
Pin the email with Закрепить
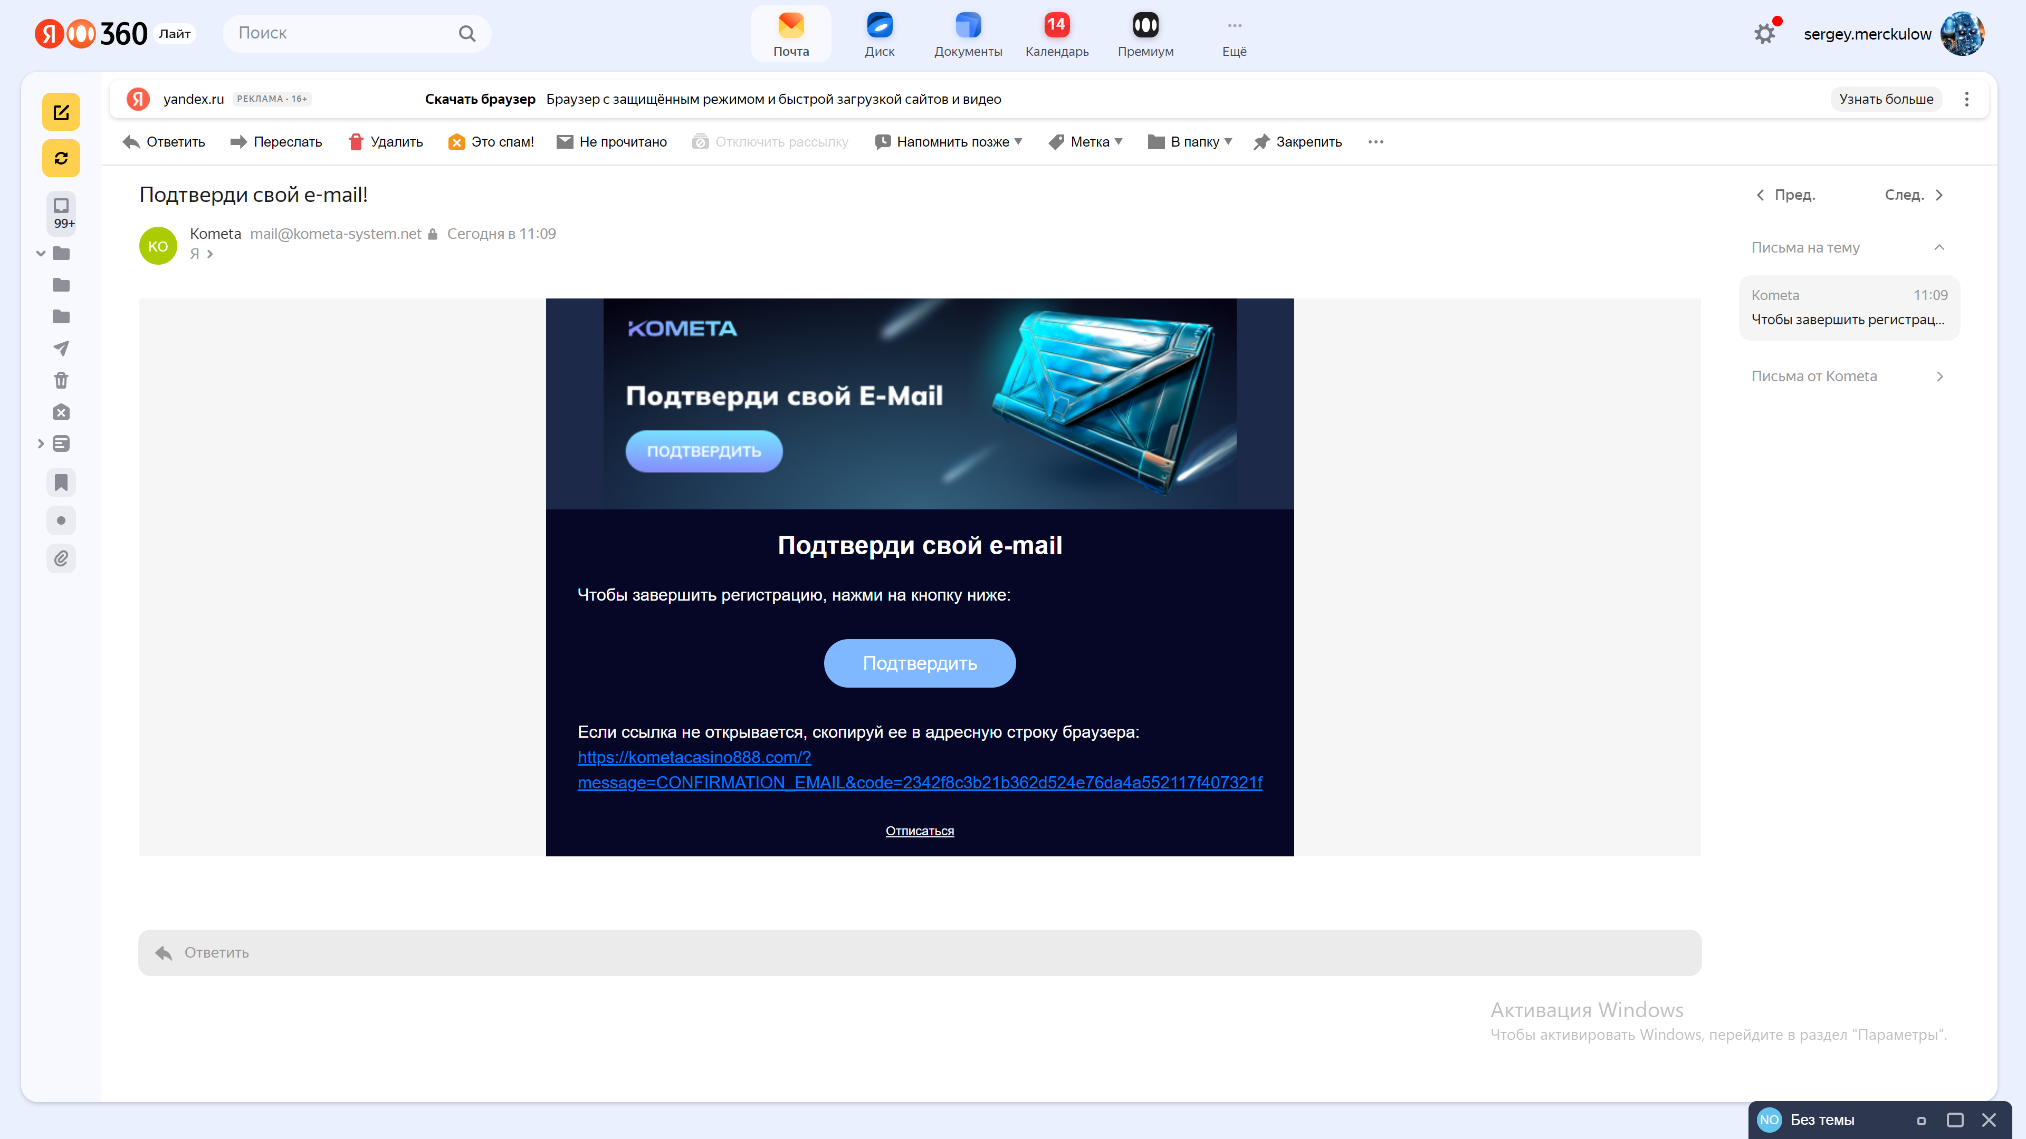click(x=1298, y=141)
